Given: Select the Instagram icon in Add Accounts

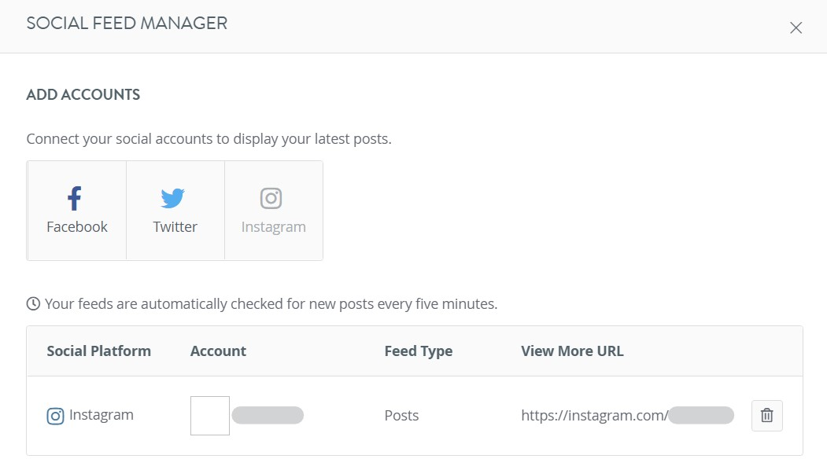Looking at the screenshot, I should (x=271, y=198).
